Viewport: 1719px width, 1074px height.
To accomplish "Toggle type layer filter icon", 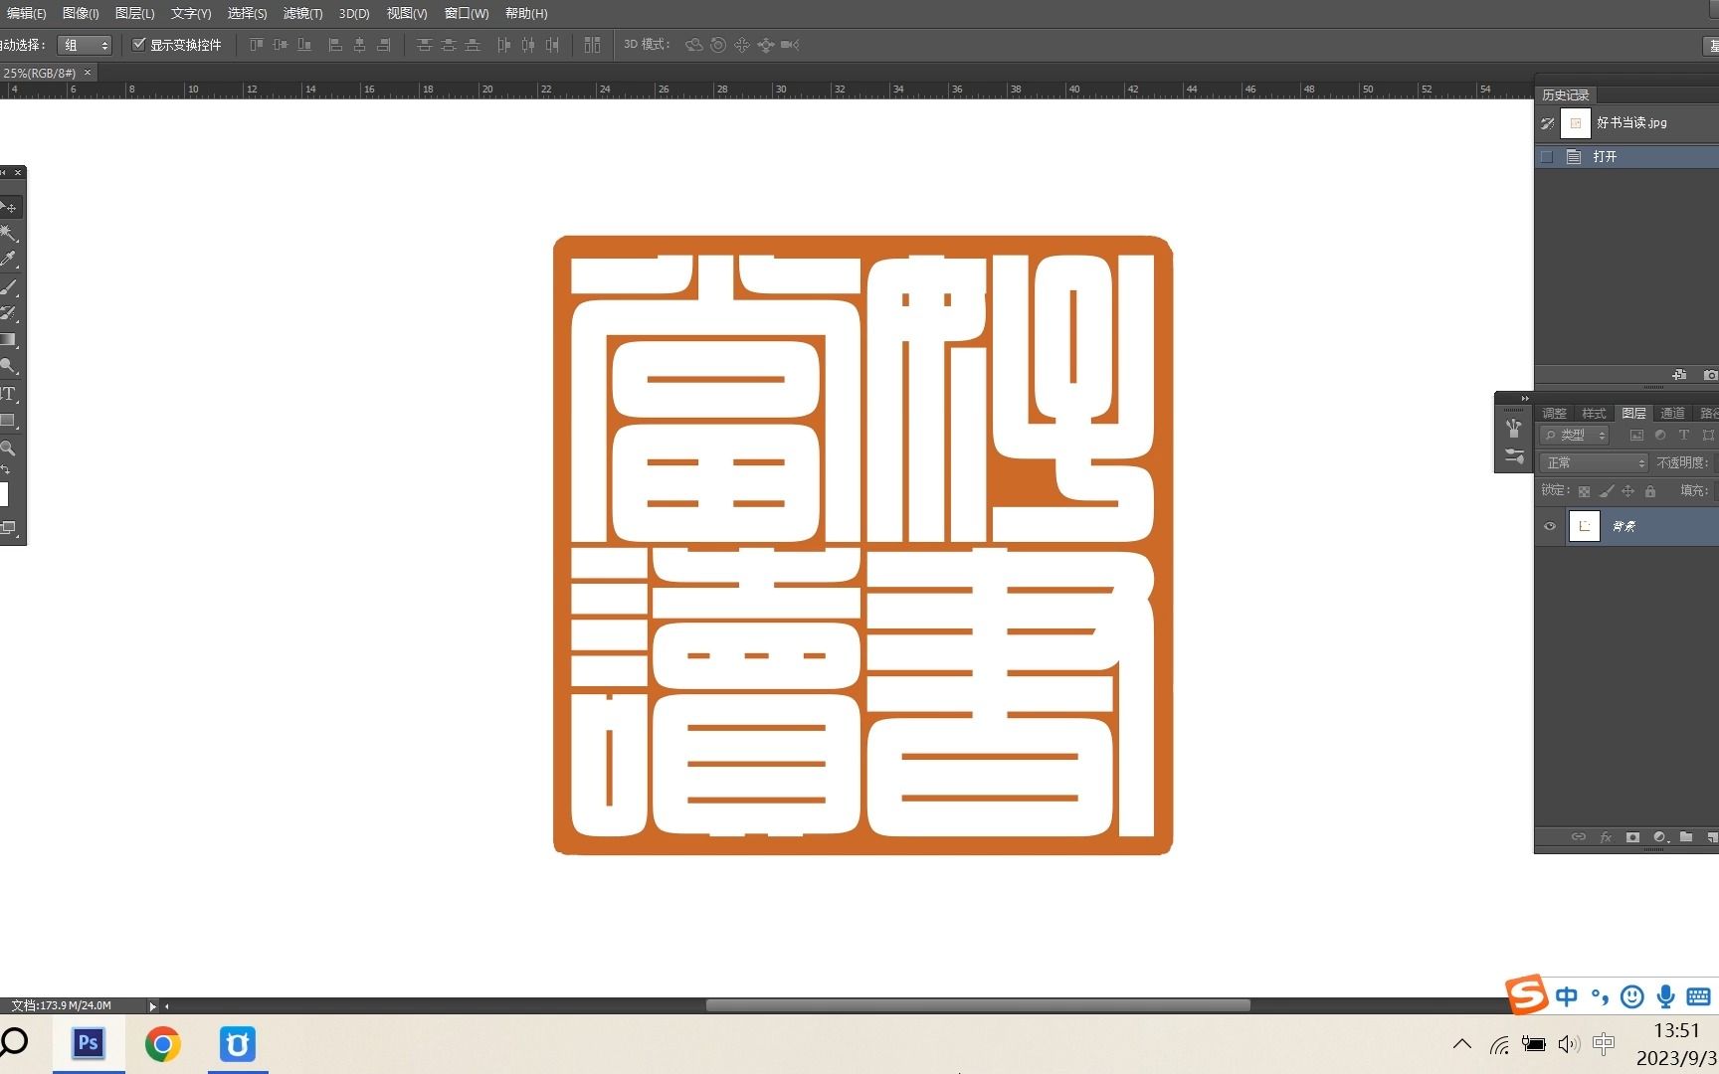I will click(1684, 435).
